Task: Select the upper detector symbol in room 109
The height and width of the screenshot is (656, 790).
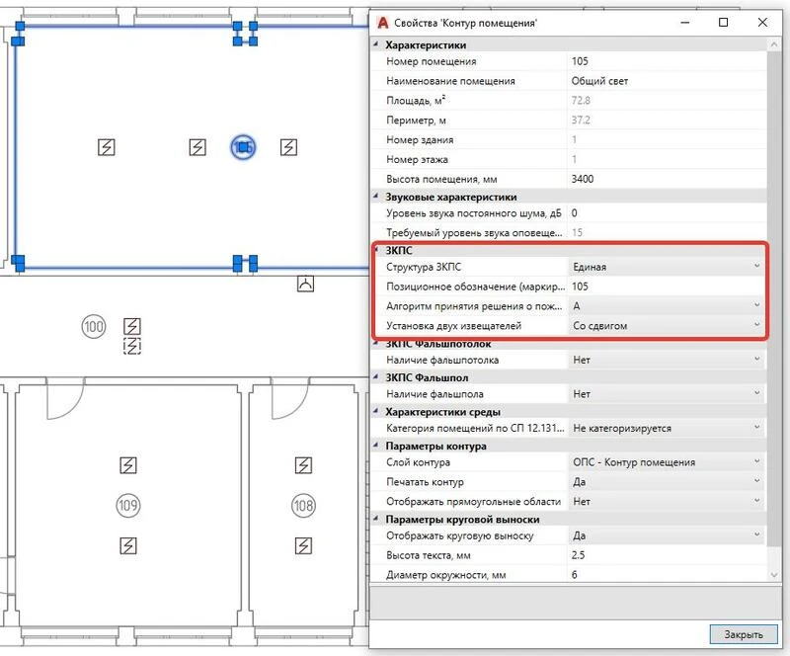Action: click(x=127, y=465)
